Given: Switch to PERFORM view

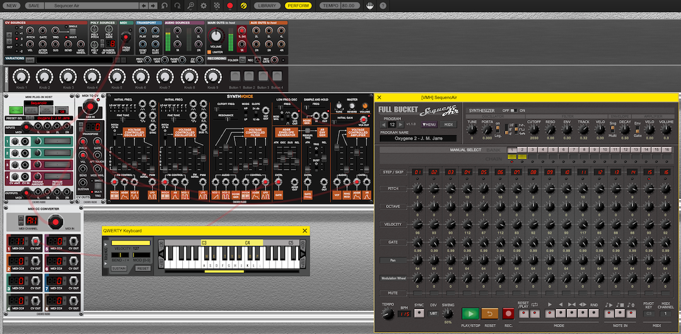Looking at the screenshot, I should [x=298, y=6].
